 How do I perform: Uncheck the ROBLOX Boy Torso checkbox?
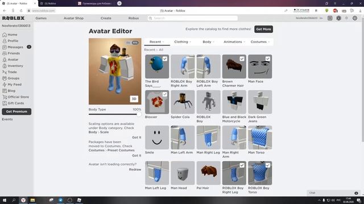[x=268, y=165]
